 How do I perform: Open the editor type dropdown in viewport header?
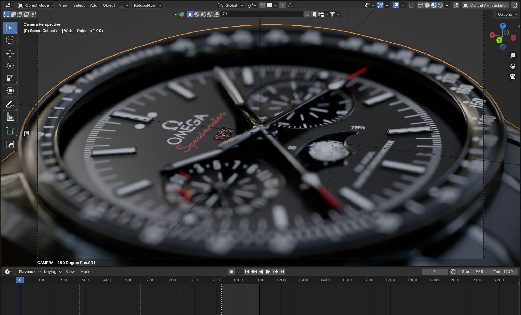coord(9,5)
